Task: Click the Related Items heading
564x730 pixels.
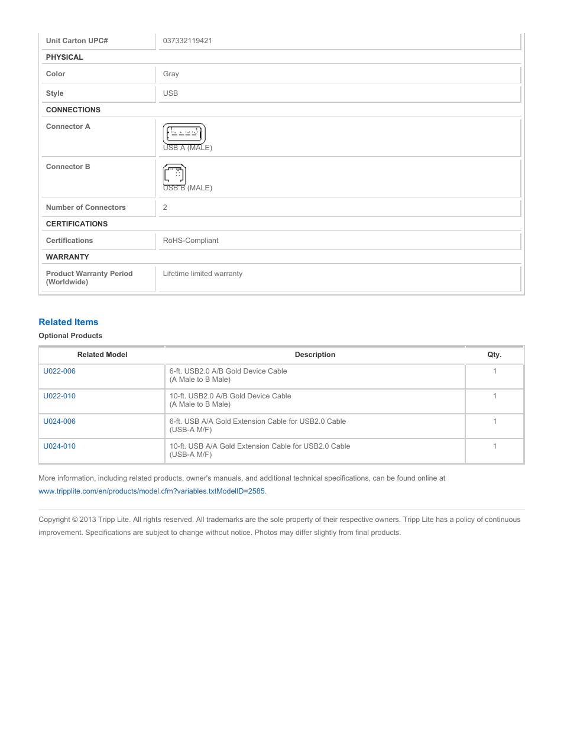Action: (69, 322)
